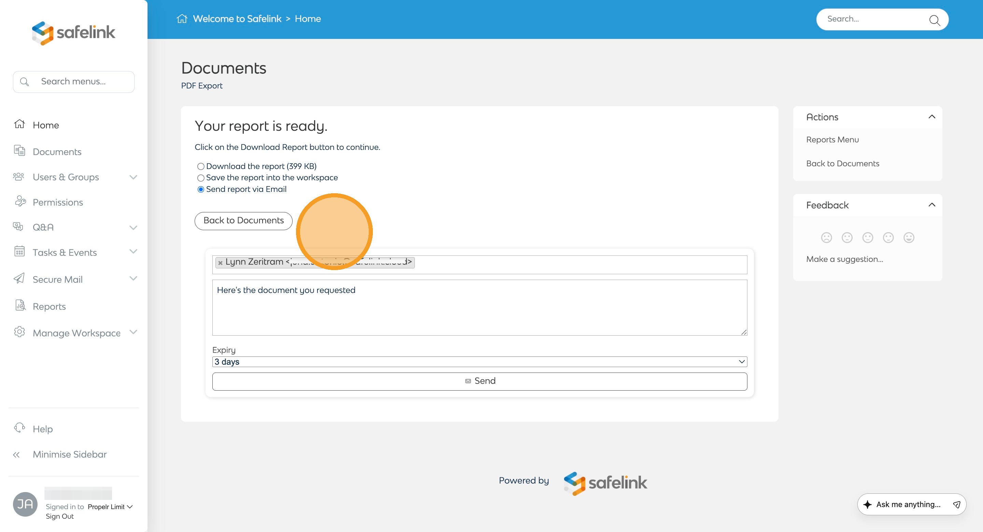Click the home icon in breadcrumb
The height and width of the screenshot is (532, 983).
point(182,19)
